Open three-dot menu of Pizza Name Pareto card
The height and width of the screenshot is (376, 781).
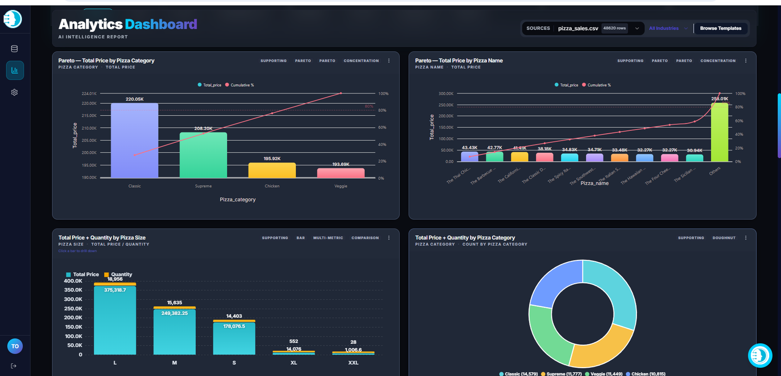point(746,61)
